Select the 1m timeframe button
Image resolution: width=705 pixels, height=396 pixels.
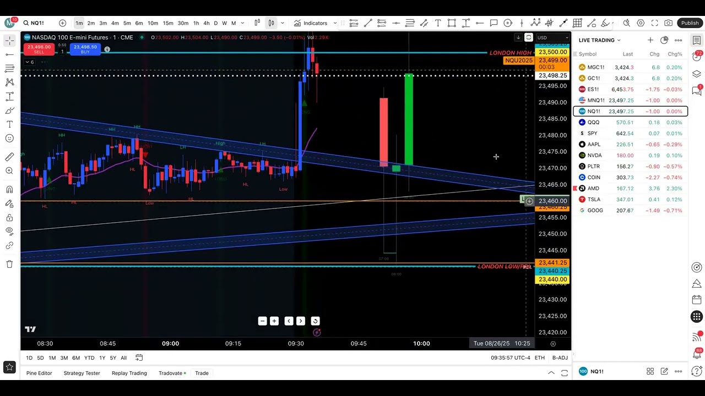click(x=79, y=23)
